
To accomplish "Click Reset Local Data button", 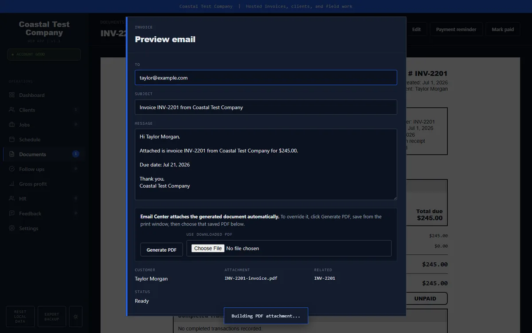I will pyautogui.click(x=20, y=317).
